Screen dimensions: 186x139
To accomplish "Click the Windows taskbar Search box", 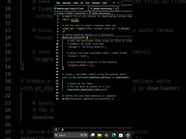I will coord(71,135).
